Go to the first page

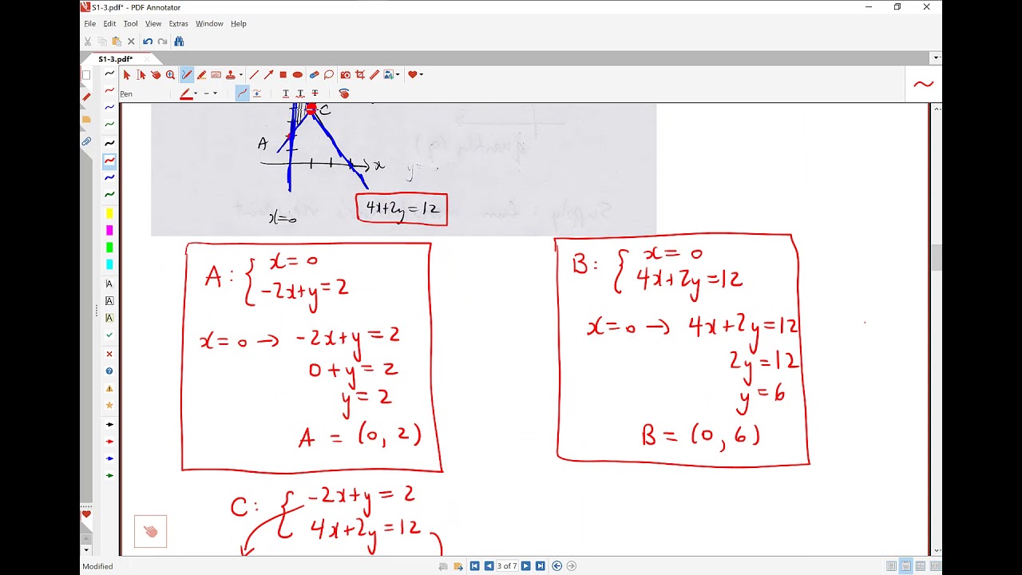(474, 566)
